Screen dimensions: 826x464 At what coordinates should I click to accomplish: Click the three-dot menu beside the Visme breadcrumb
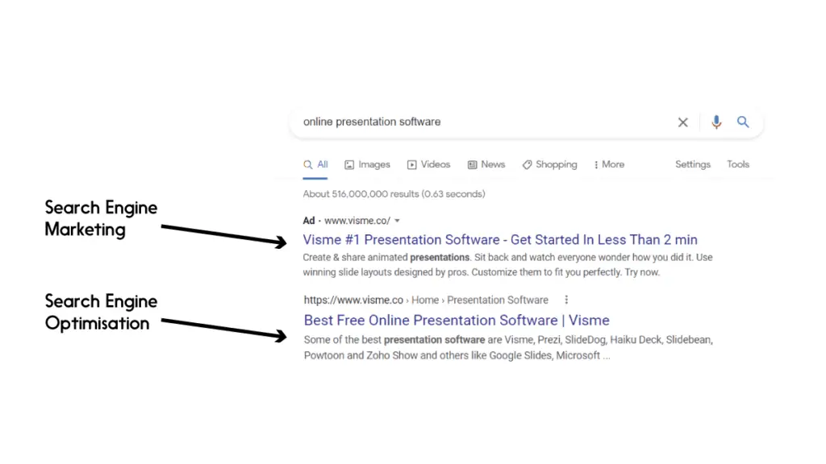[x=566, y=300]
